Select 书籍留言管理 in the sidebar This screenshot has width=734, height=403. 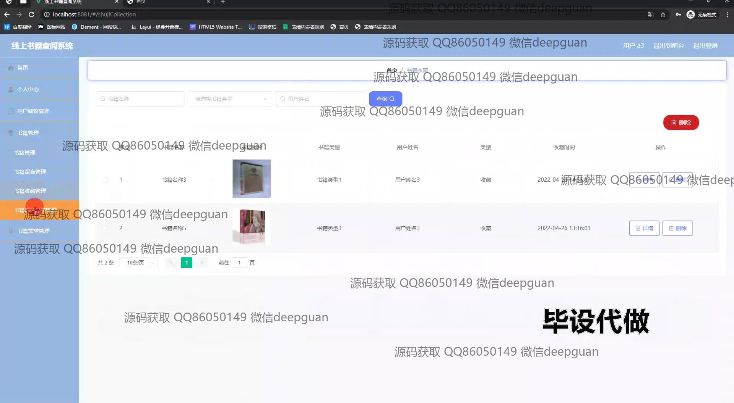click(30, 172)
